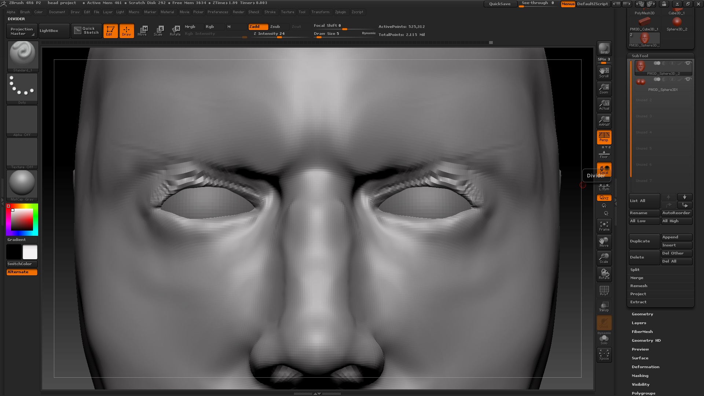
Task: Click the QuickSave button
Action: click(x=500, y=4)
